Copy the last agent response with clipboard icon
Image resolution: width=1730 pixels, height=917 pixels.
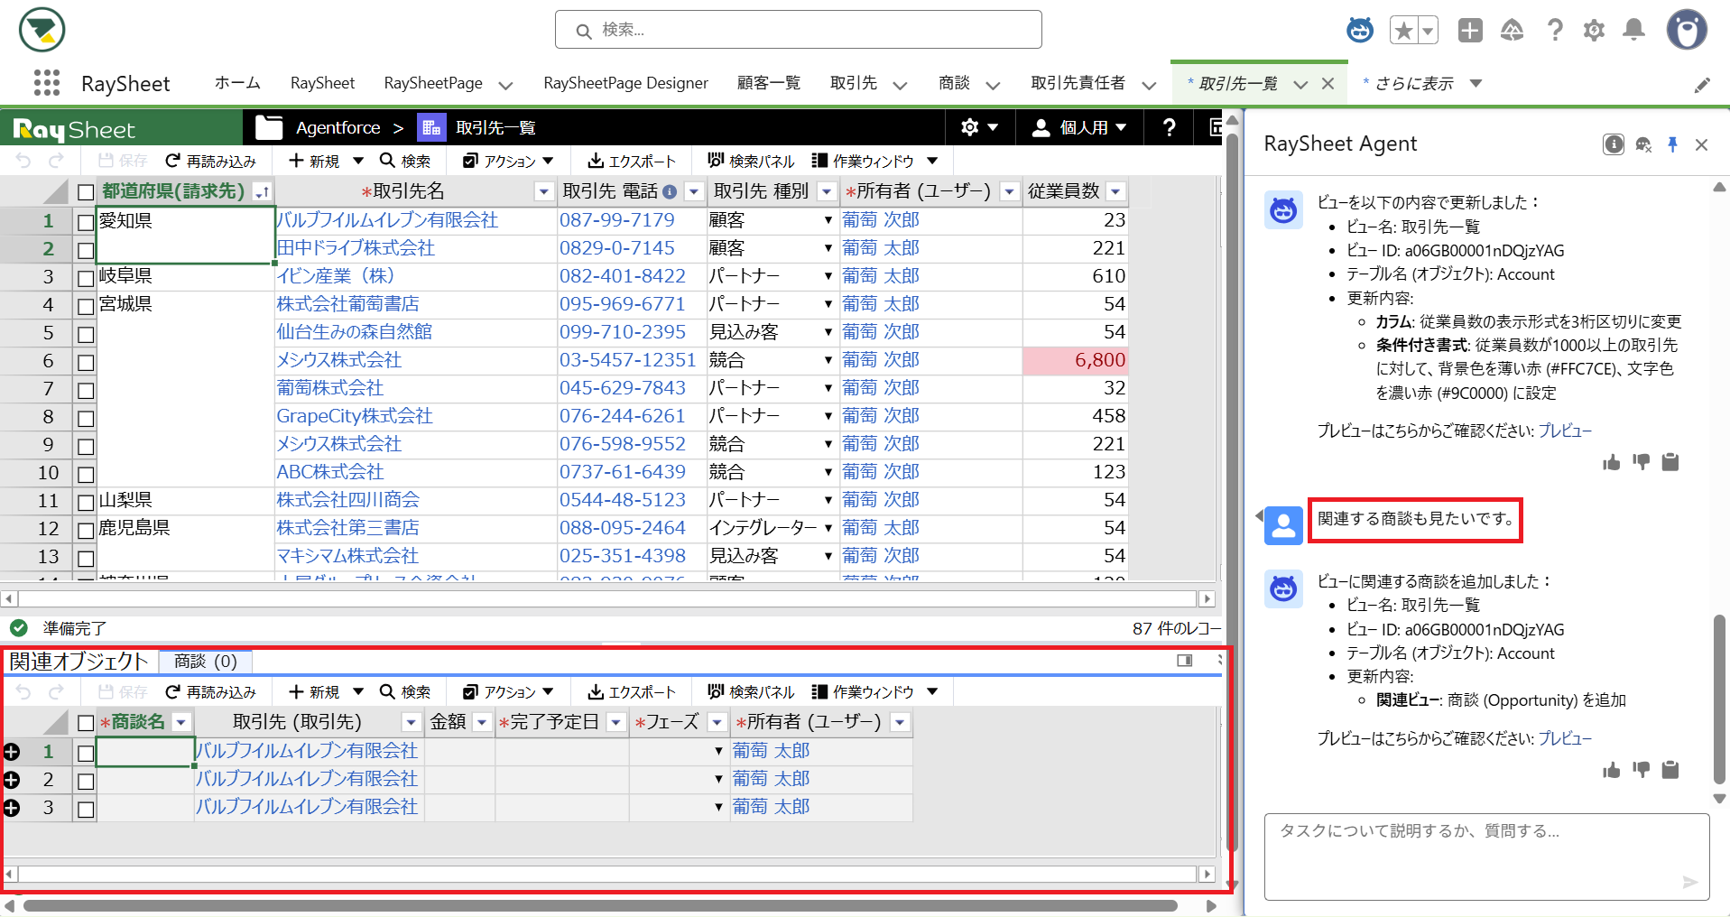coord(1670,770)
